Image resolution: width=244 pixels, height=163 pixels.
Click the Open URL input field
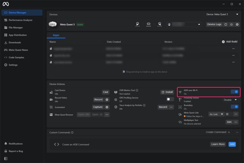pyautogui.click(x=84, y=115)
